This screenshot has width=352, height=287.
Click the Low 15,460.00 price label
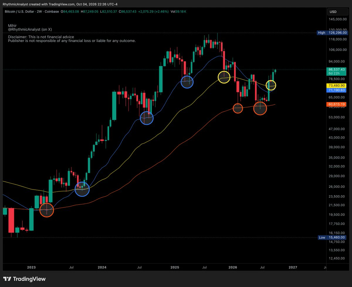(332, 237)
